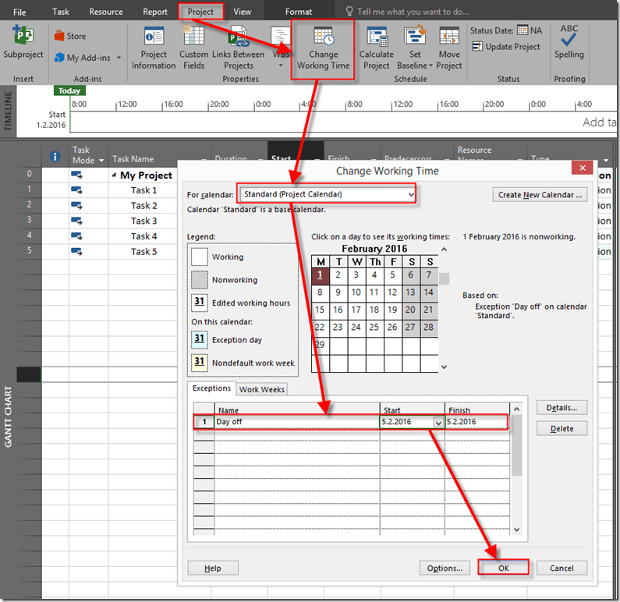Open the Resource ribbon tab

click(106, 12)
